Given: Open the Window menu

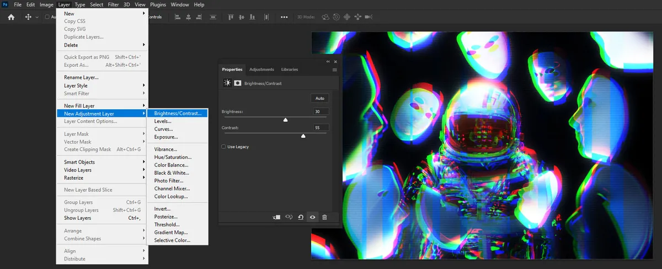Looking at the screenshot, I should [180, 4].
